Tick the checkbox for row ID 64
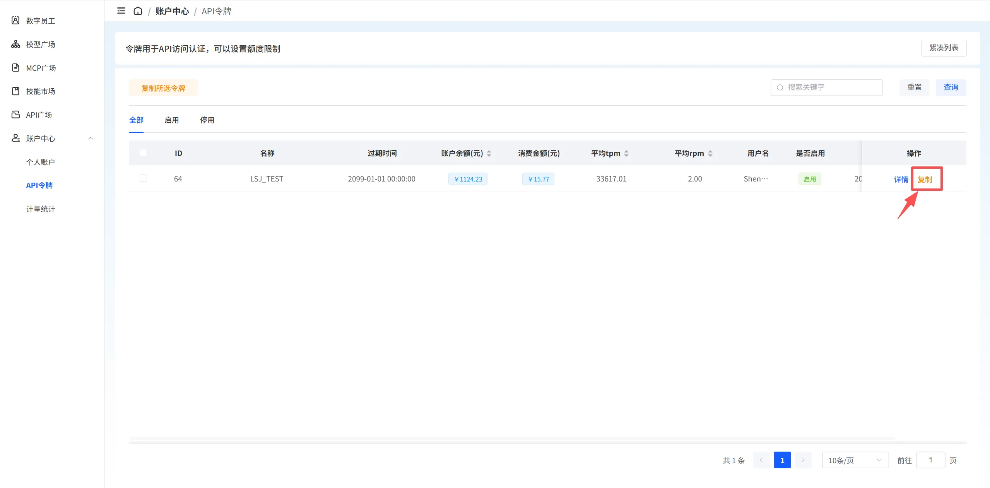The image size is (990, 488). click(143, 178)
